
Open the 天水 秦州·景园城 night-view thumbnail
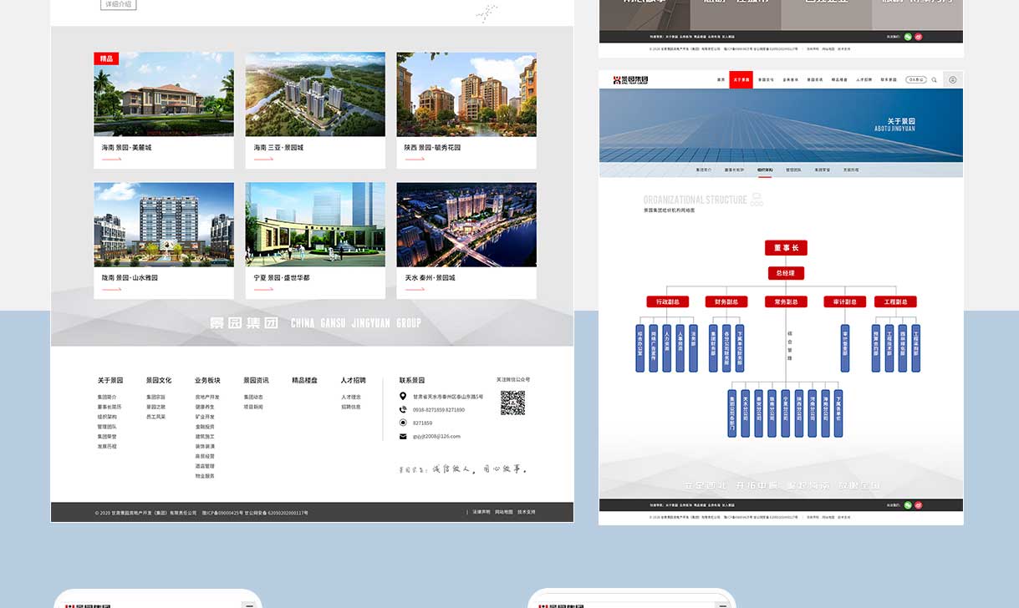tap(466, 225)
